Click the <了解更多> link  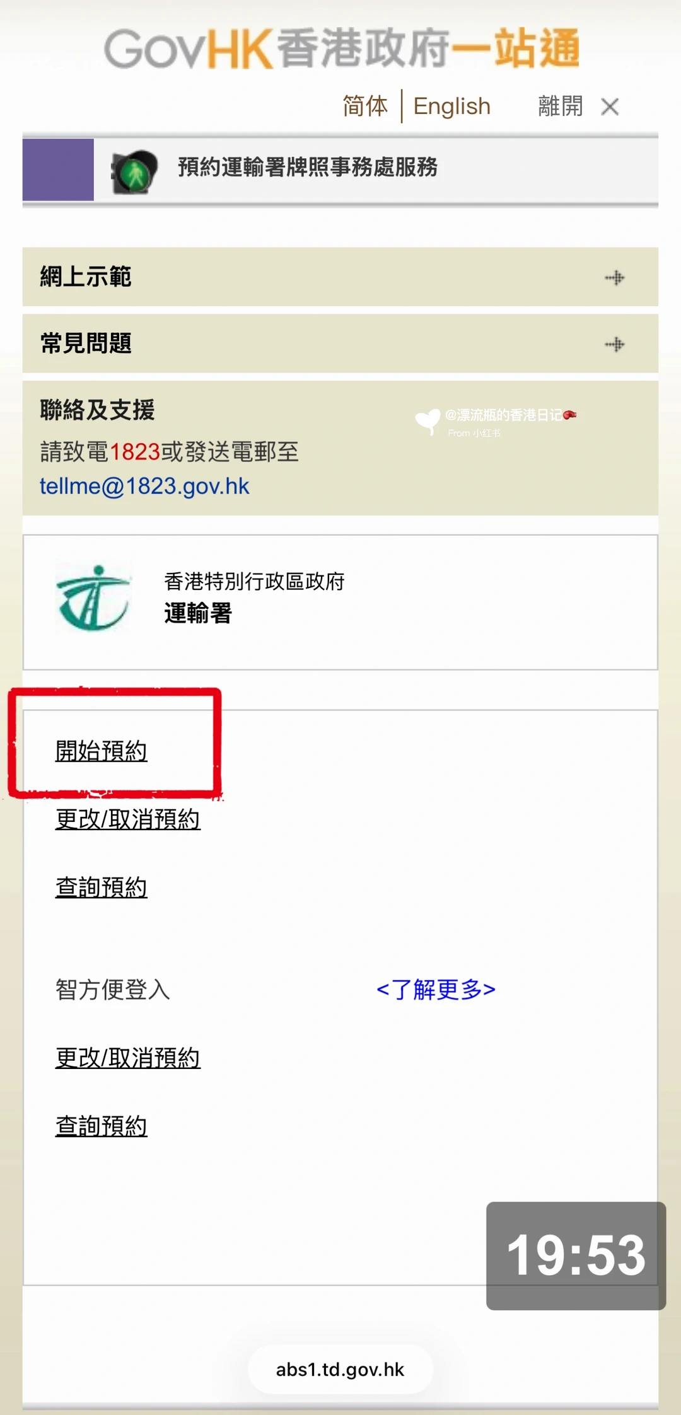[x=436, y=989]
